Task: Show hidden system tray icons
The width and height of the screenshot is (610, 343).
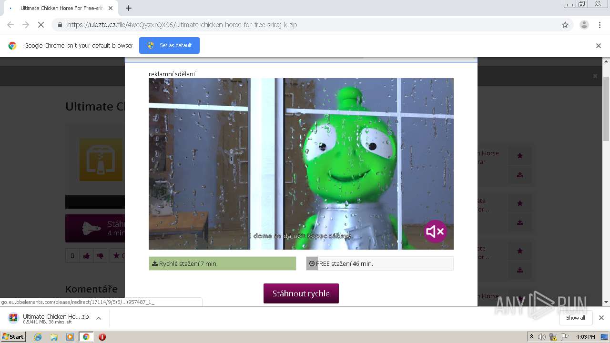Action: (x=531, y=337)
